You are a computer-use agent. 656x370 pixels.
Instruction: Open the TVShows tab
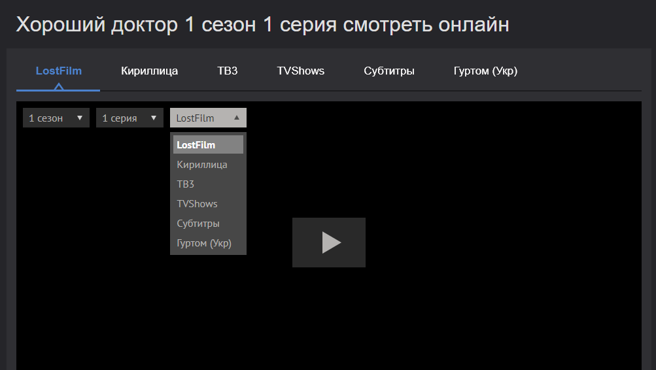300,71
